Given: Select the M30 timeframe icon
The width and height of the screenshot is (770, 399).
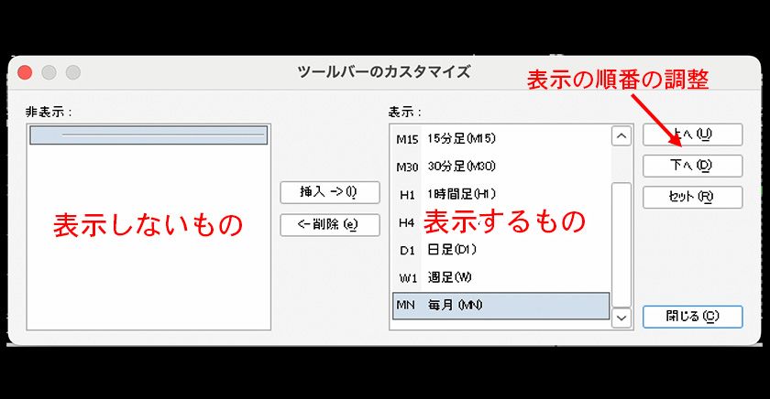Looking at the screenshot, I should (406, 167).
